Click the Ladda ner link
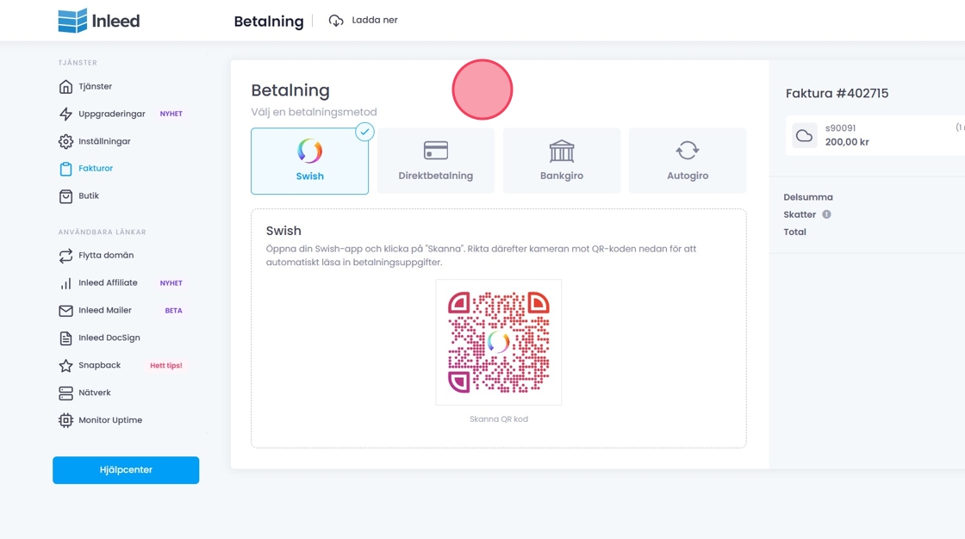The image size is (965, 539). 375,20
